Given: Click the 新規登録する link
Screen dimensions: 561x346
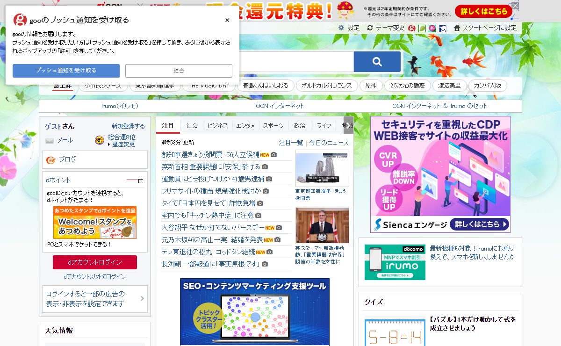Looking at the screenshot, I should (128, 126).
